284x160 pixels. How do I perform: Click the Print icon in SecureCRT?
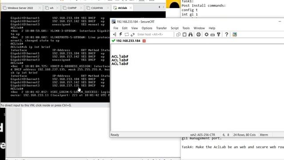198,35
